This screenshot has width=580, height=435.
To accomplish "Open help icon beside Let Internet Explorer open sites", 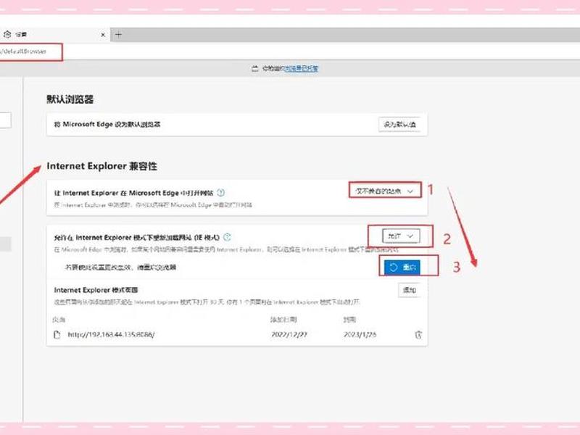I will (x=221, y=193).
